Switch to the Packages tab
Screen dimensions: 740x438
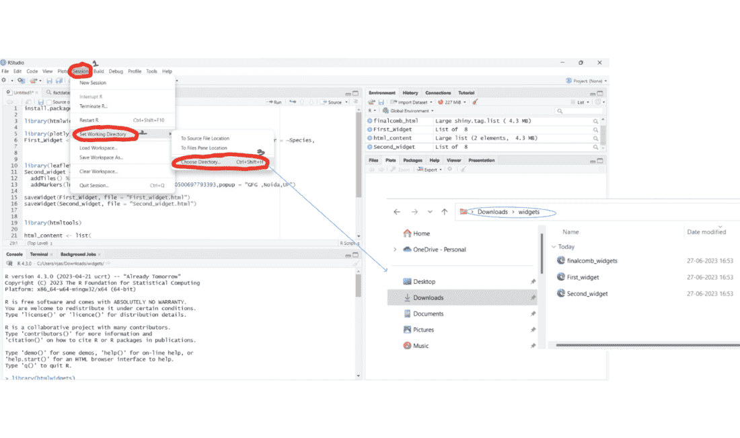412,161
